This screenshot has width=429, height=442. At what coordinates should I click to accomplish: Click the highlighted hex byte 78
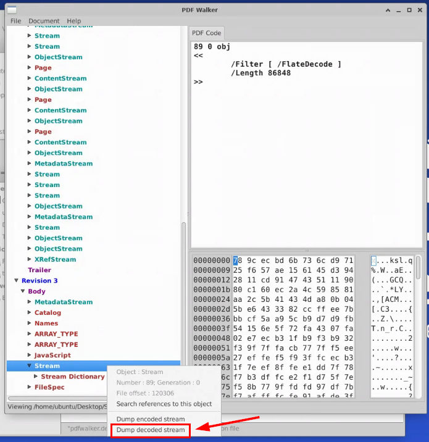(237, 261)
